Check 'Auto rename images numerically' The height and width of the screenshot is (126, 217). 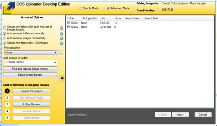click(x=5, y=39)
